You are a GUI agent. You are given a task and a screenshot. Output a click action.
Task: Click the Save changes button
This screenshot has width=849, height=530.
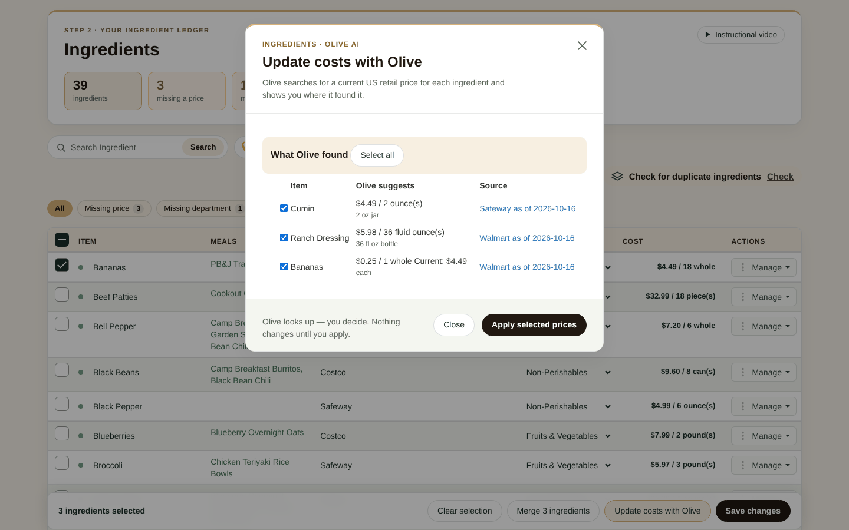click(753, 511)
